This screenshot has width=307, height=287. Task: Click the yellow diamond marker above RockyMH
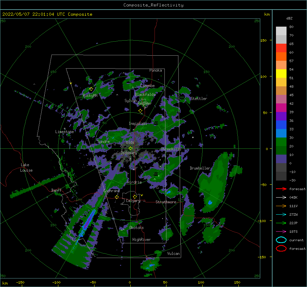click(91, 89)
